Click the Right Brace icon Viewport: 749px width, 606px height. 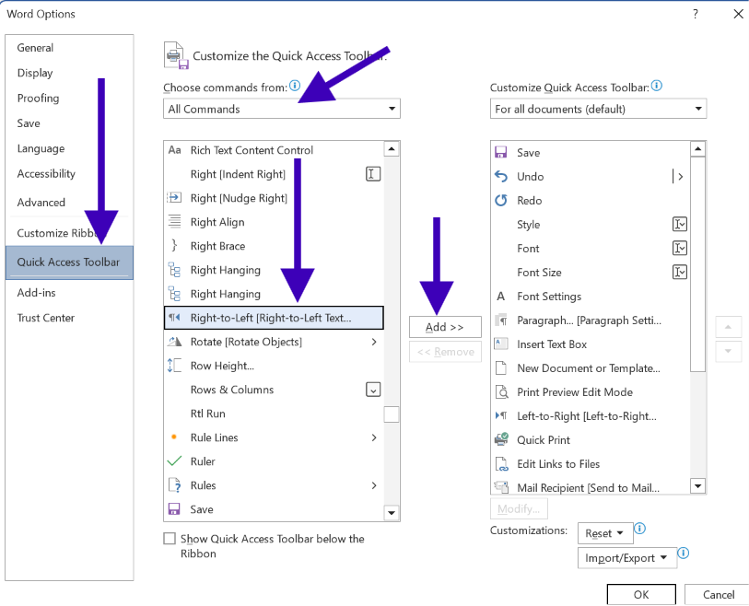point(174,246)
